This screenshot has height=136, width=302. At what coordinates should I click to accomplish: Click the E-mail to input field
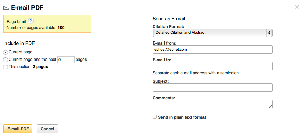pos(212,66)
